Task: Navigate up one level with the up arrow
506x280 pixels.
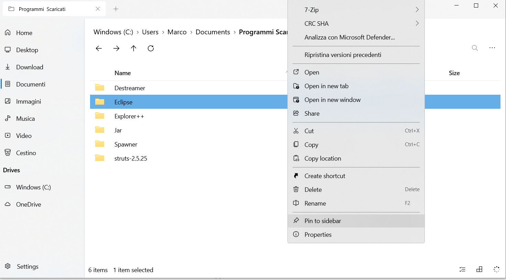Action: pyautogui.click(x=133, y=48)
